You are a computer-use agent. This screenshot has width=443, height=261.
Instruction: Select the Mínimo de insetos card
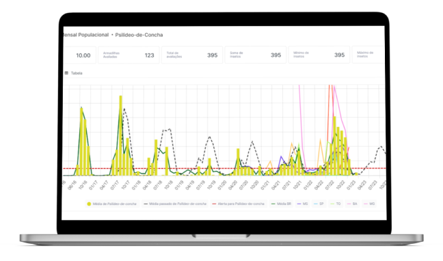319,55
